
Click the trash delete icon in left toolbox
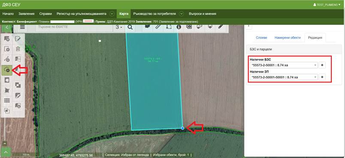click(18, 49)
